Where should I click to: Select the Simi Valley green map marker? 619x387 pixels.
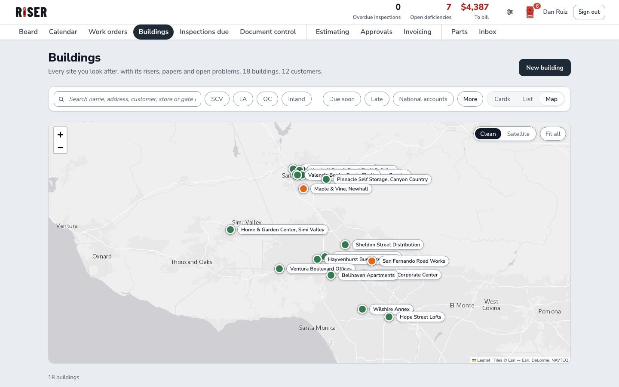[230, 230]
